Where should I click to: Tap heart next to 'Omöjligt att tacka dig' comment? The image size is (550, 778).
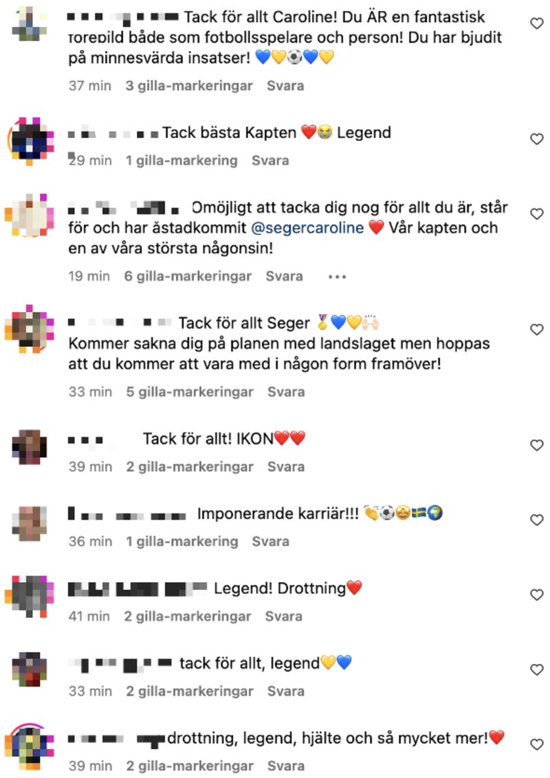(x=537, y=214)
